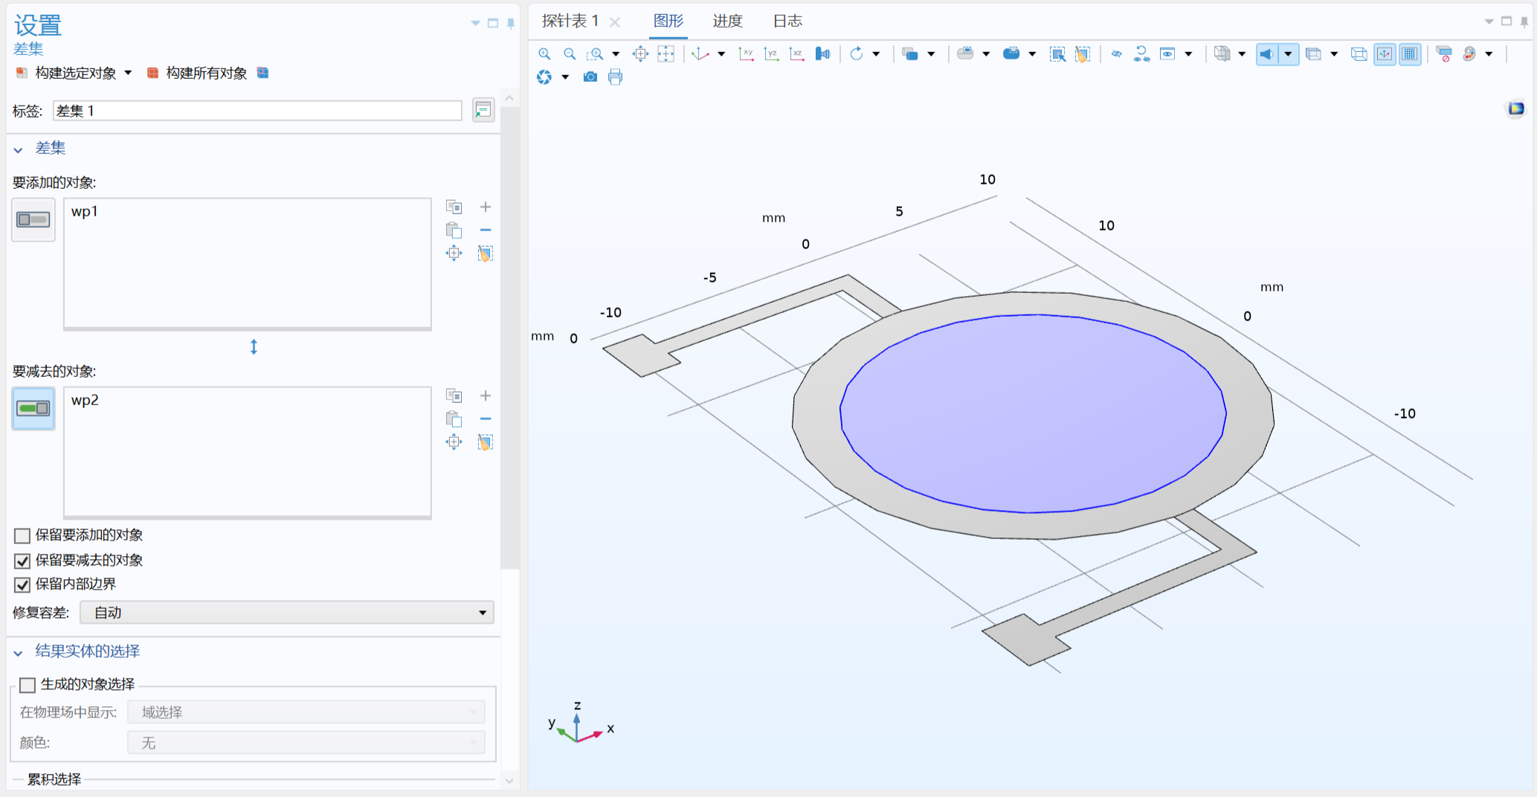
Task: Uncheck the 保留内部边界 checkbox
Action: (22, 584)
